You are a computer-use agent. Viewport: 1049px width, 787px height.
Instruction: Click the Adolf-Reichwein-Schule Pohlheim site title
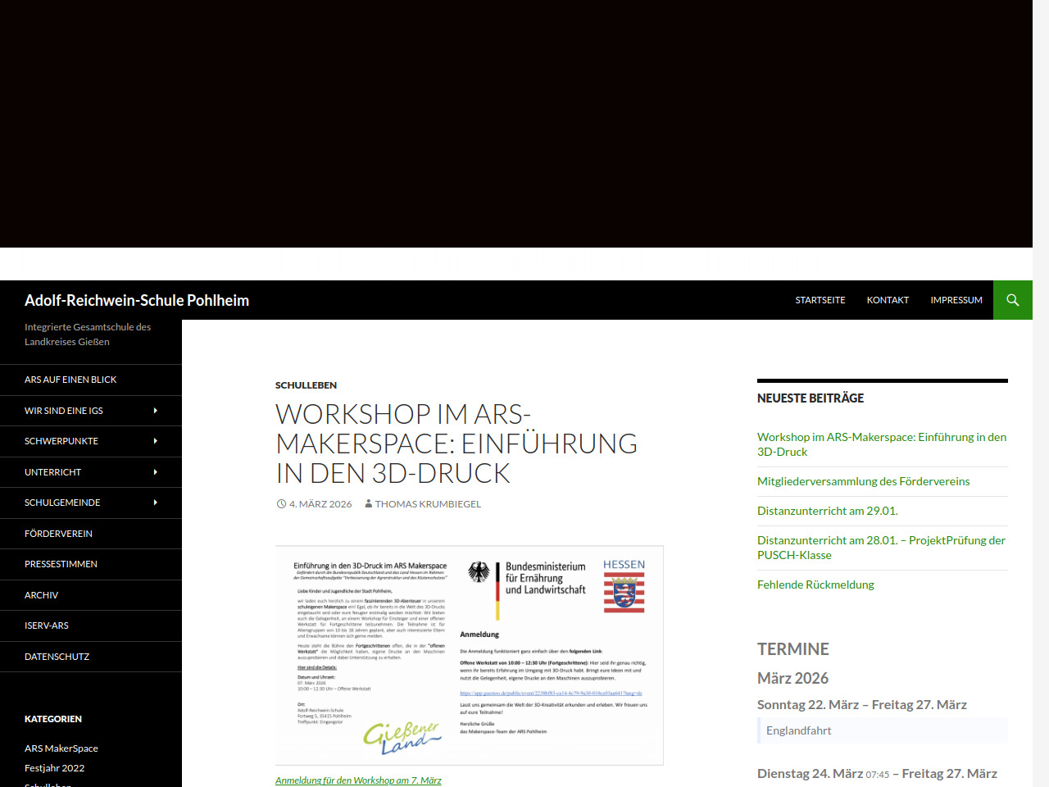[x=137, y=300]
